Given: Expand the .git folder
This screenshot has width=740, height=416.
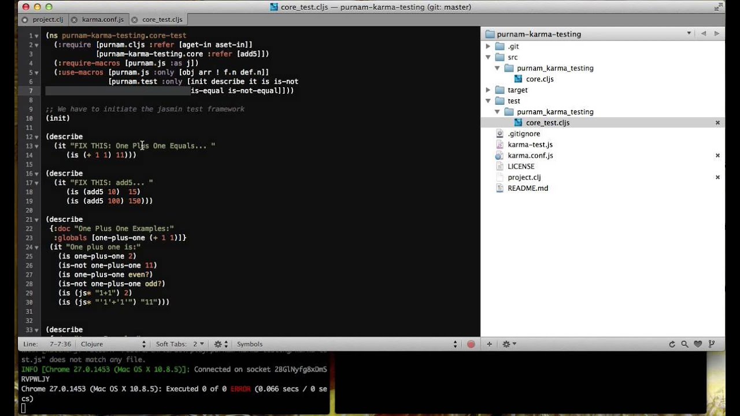Looking at the screenshot, I should click(488, 46).
